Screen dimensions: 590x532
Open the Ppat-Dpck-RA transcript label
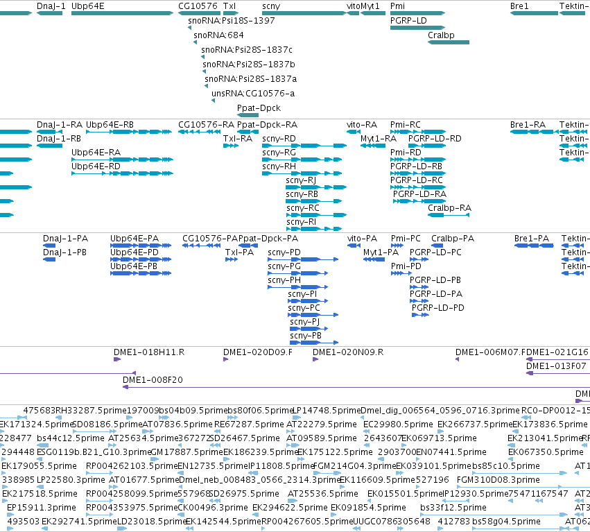tap(267, 125)
